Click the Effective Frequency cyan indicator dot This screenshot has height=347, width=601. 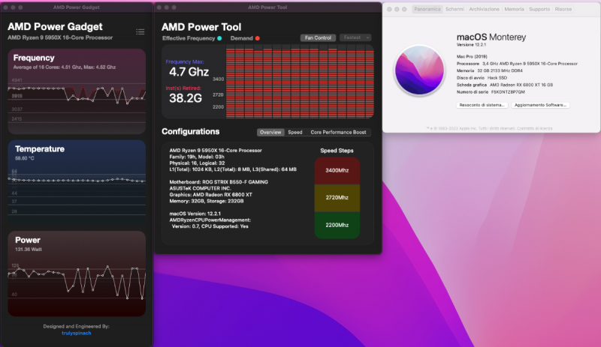(219, 38)
